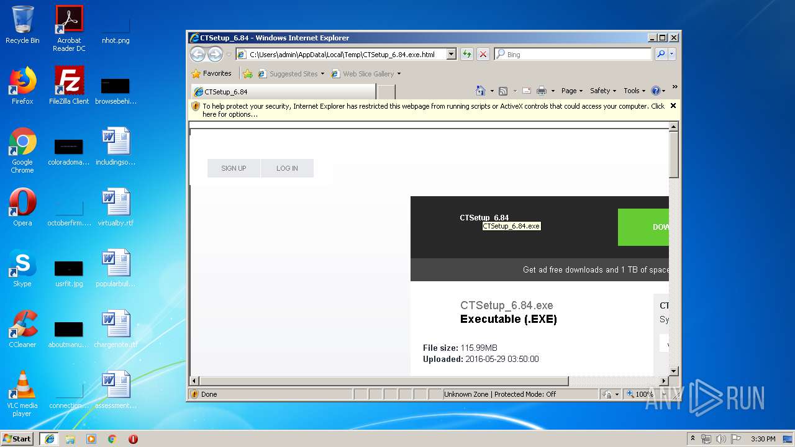Image resolution: width=795 pixels, height=447 pixels.
Task: Click the Help question mark icon
Action: click(x=655, y=91)
